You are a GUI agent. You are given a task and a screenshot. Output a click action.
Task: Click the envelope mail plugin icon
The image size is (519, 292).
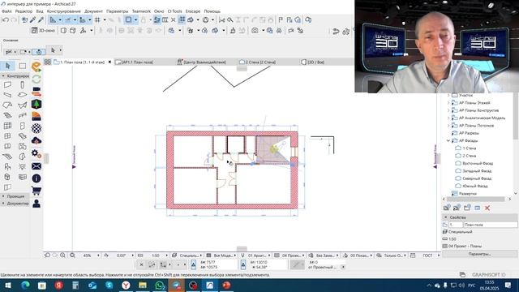[x=36, y=166]
